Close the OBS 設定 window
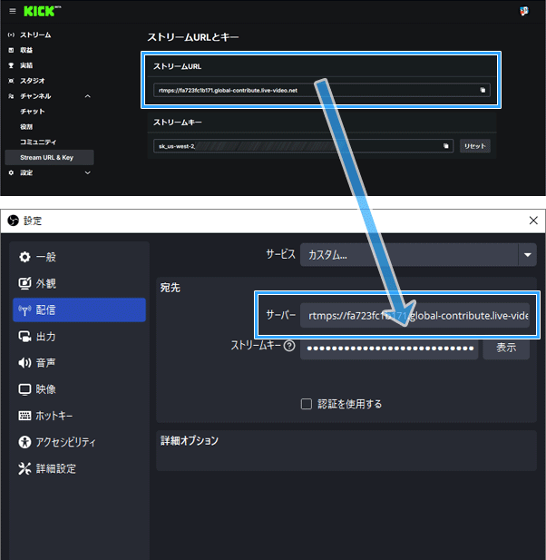 (x=533, y=221)
